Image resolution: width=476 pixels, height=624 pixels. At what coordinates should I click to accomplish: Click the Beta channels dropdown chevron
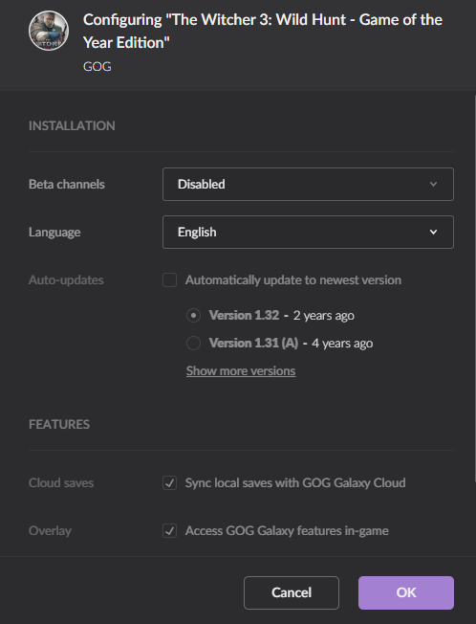point(433,185)
